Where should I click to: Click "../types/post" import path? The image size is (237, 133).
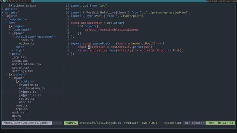pos(129,16)
